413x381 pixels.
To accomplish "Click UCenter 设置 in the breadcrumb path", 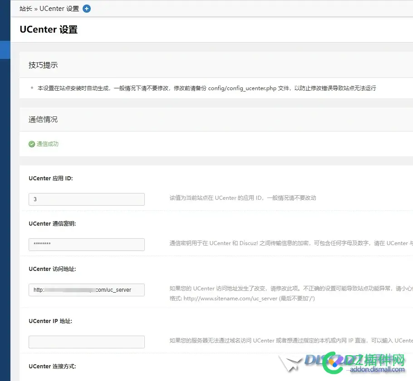I will point(59,9).
